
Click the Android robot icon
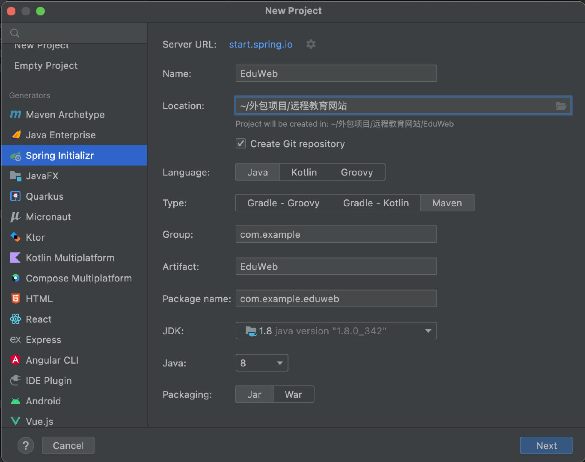click(x=15, y=401)
